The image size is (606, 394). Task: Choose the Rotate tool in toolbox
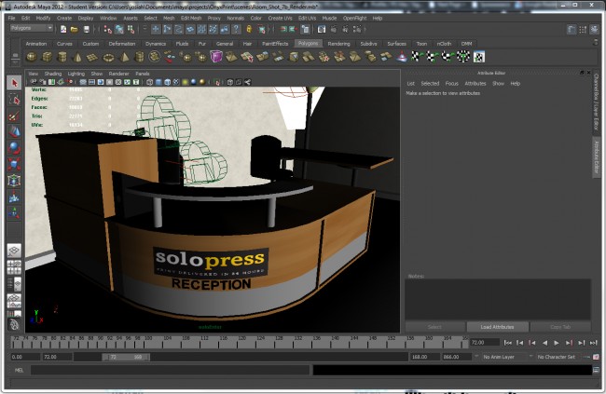click(14, 148)
